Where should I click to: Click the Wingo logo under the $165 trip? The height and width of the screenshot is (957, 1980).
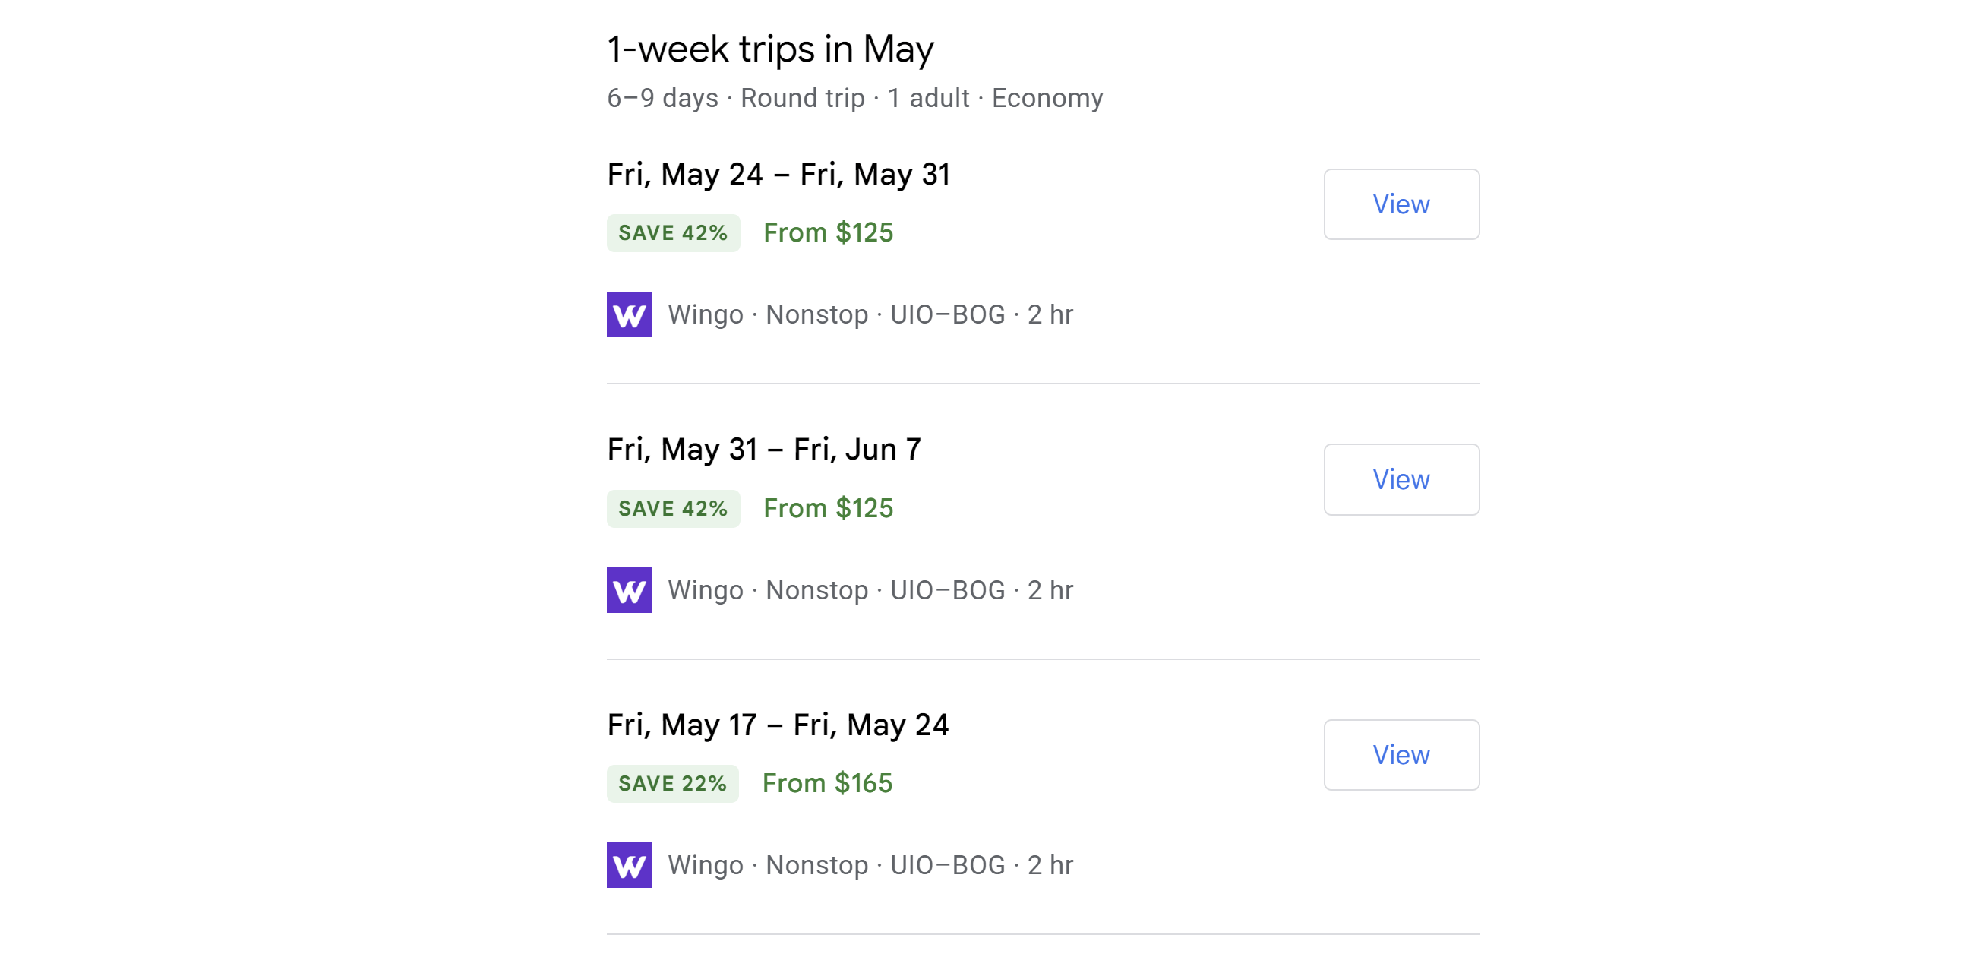[x=629, y=866]
